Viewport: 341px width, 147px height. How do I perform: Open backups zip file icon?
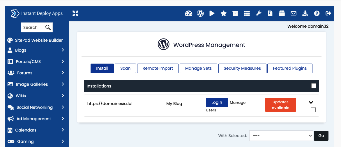click(270, 13)
